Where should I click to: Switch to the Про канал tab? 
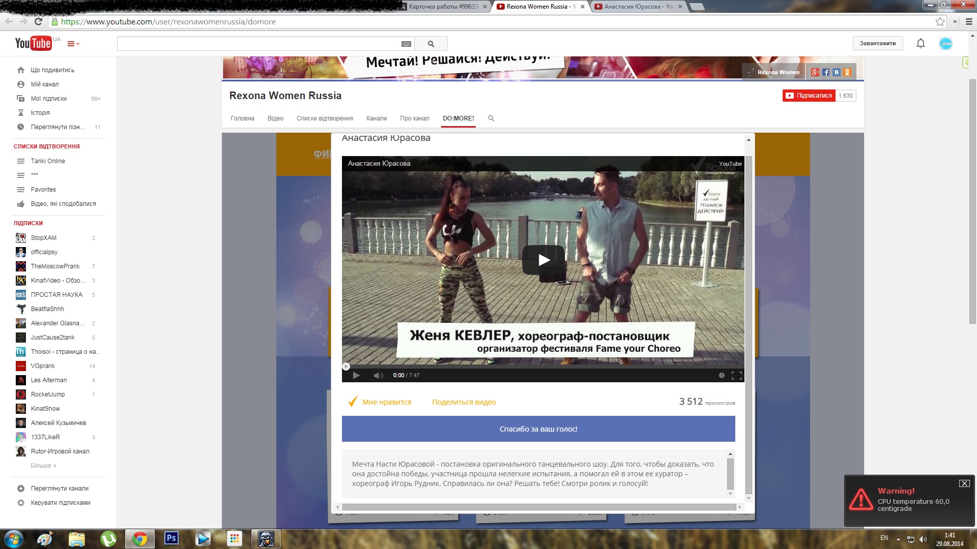[415, 118]
